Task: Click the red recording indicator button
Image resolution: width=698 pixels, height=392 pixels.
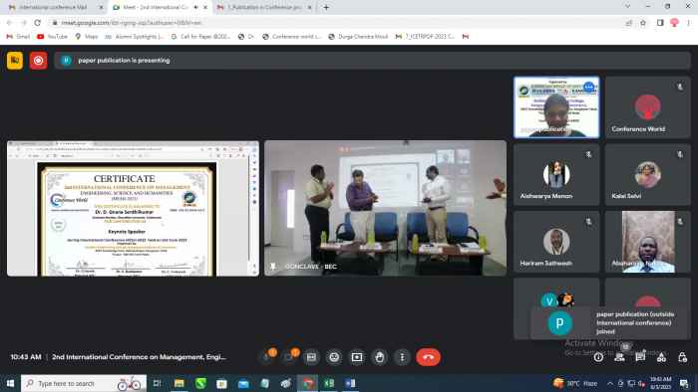Action: pyautogui.click(x=38, y=61)
